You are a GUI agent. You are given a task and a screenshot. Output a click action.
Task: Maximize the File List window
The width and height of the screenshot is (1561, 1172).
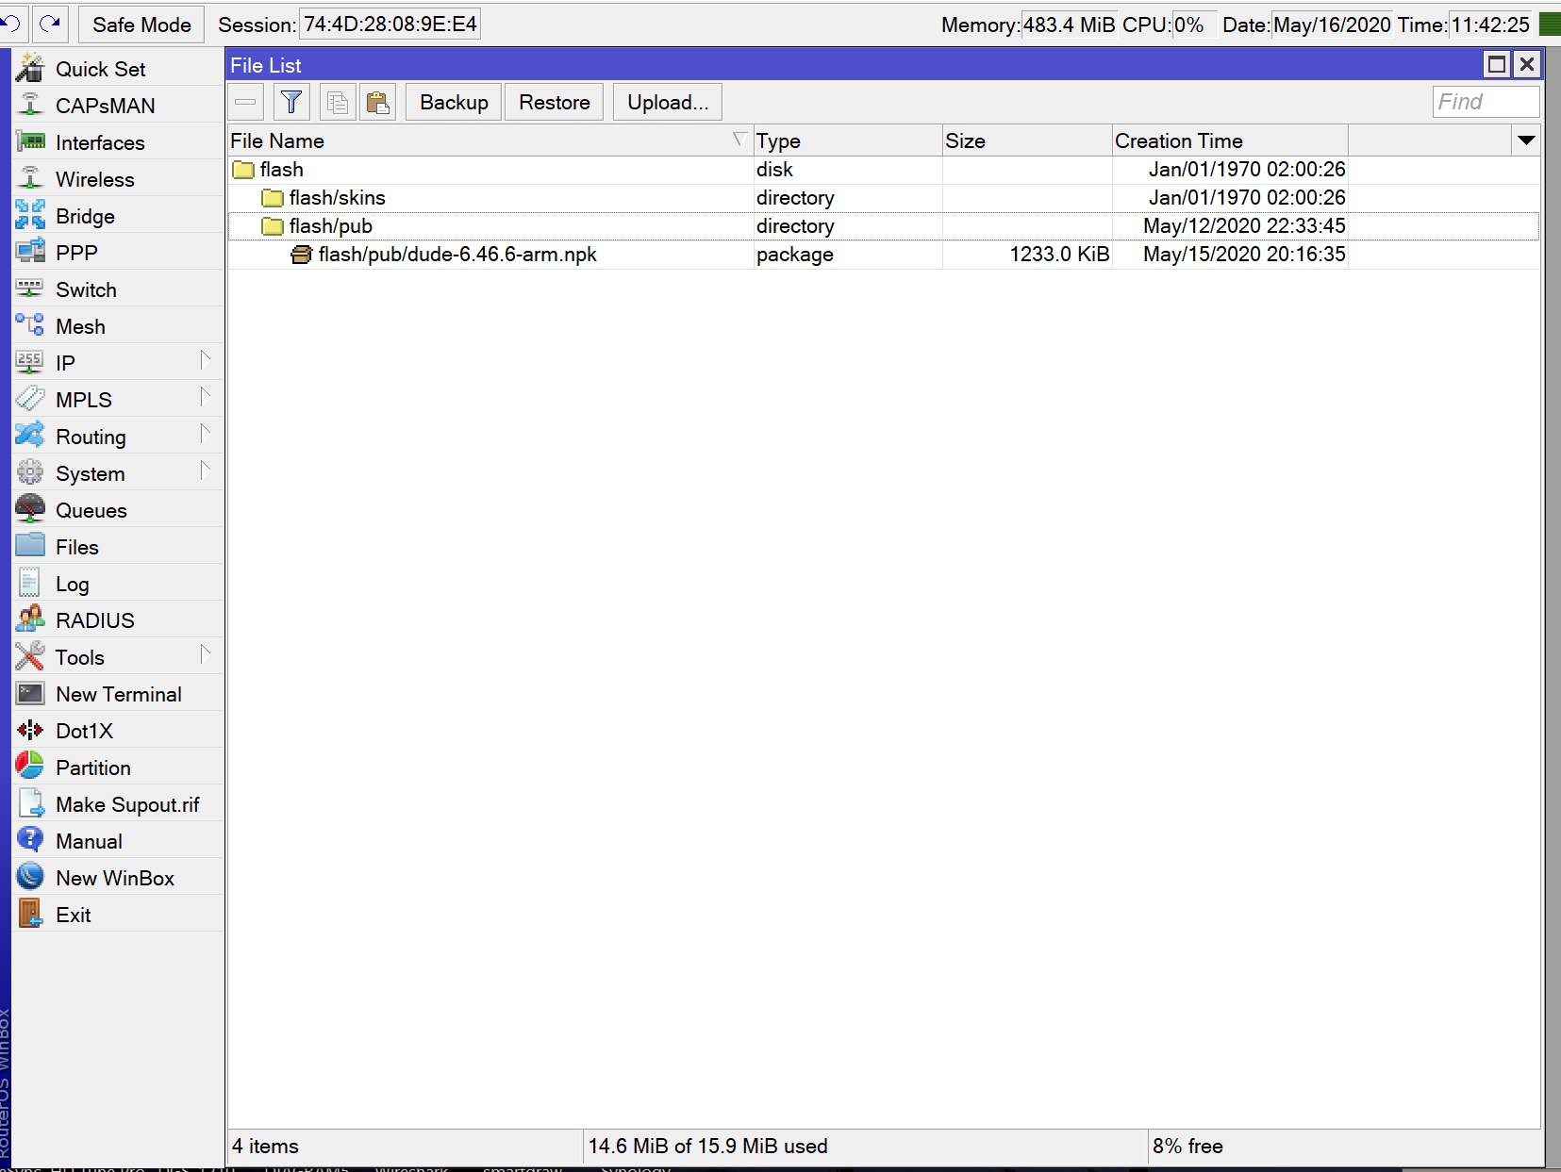click(x=1497, y=64)
